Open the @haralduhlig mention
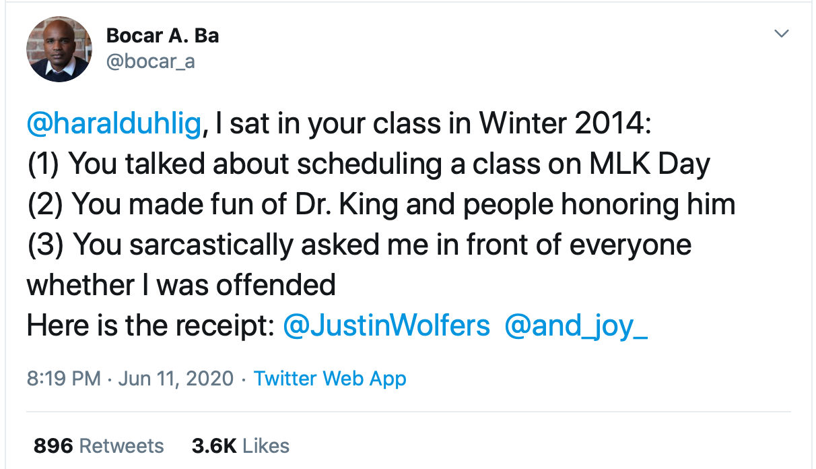Viewport: 816px width, 469px height. [x=114, y=125]
